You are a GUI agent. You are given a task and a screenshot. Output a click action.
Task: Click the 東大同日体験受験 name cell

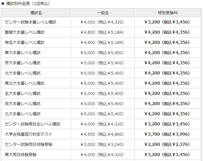pos(36,155)
